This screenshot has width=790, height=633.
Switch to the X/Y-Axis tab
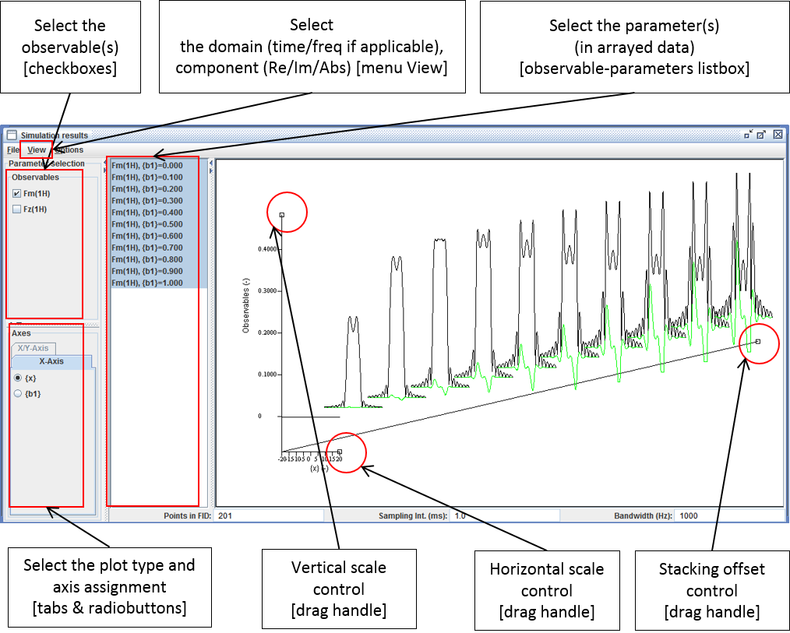click(33, 348)
